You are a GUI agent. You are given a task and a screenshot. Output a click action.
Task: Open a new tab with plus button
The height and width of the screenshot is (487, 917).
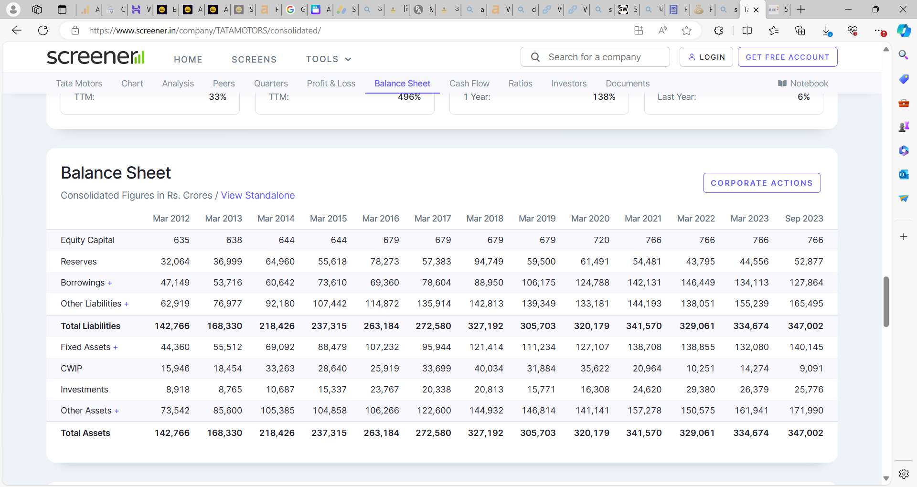pos(801,9)
